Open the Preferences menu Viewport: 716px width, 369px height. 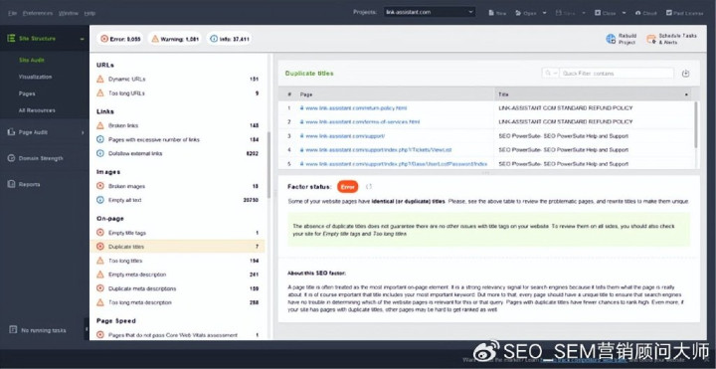(x=38, y=13)
